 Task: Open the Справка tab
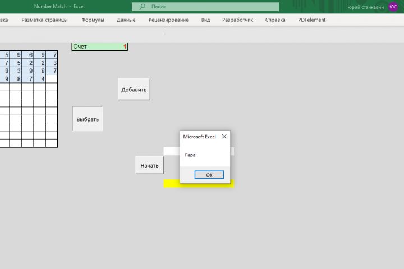tap(275, 20)
